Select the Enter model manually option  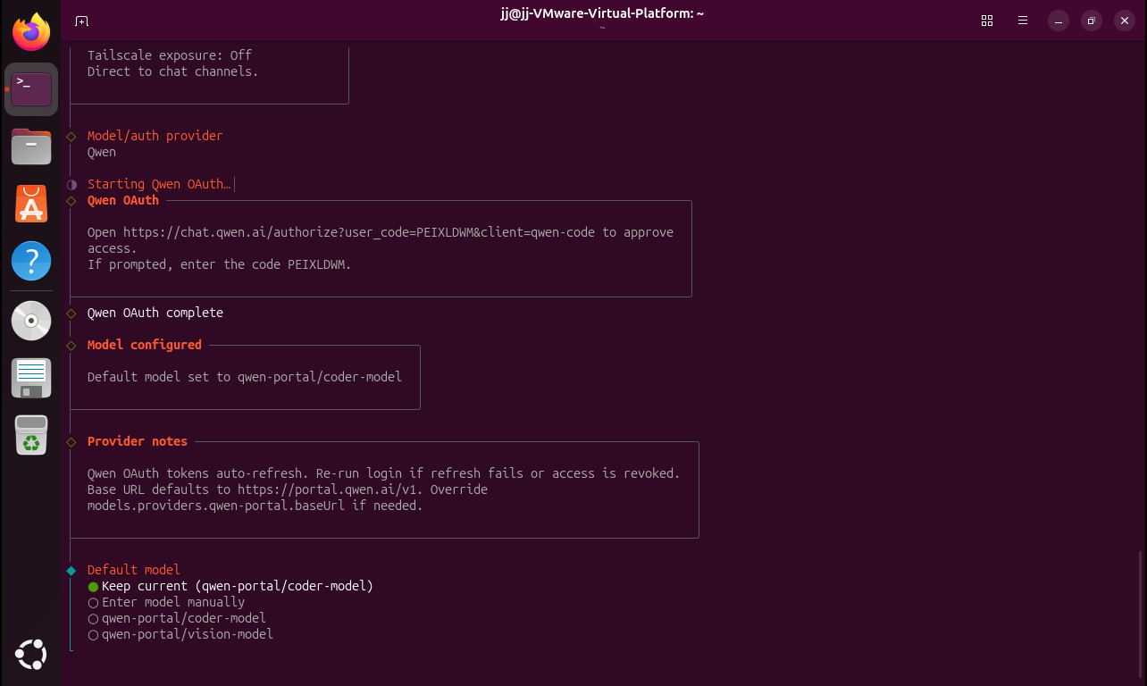(172, 602)
